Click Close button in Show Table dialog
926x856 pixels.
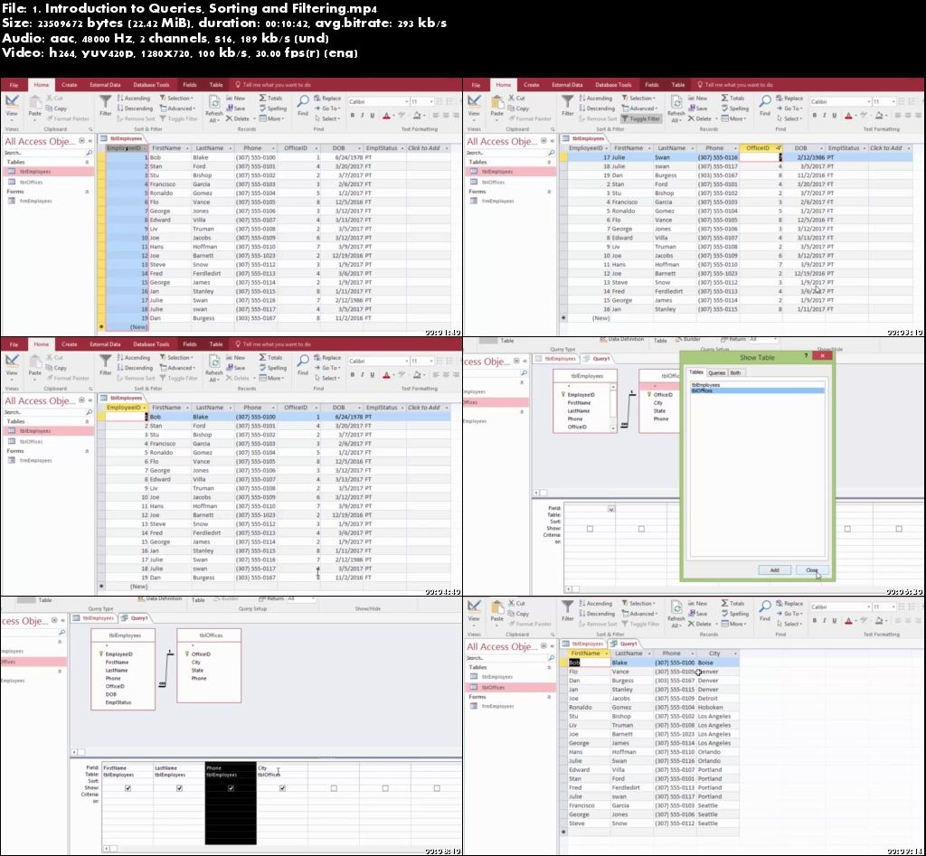click(811, 569)
